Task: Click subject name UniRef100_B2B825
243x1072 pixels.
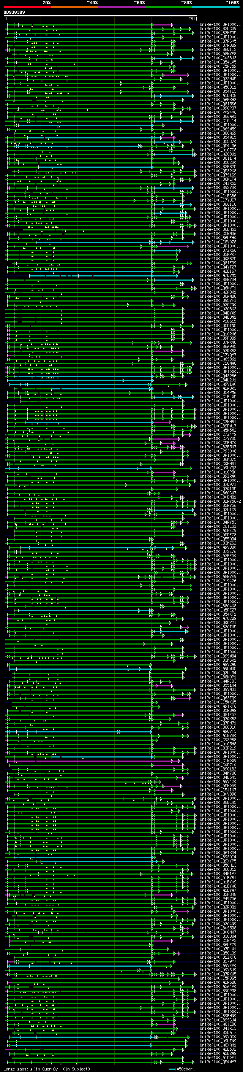Action: click(218, 167)
